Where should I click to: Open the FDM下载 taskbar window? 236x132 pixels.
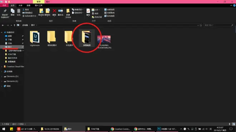tap(97, 129)
